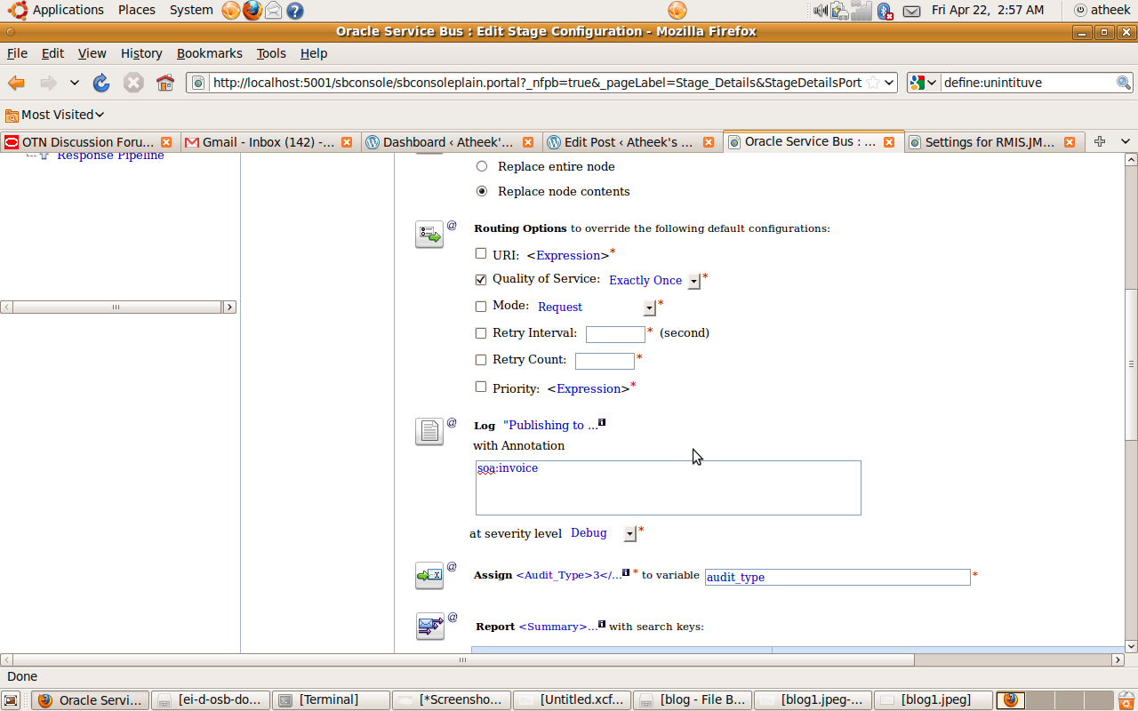Click the Publishing to ... log expression link

[549, 425]
